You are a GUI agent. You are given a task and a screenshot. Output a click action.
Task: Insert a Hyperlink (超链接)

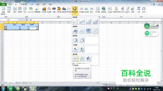pyautogui.click(x=104, y=10)
